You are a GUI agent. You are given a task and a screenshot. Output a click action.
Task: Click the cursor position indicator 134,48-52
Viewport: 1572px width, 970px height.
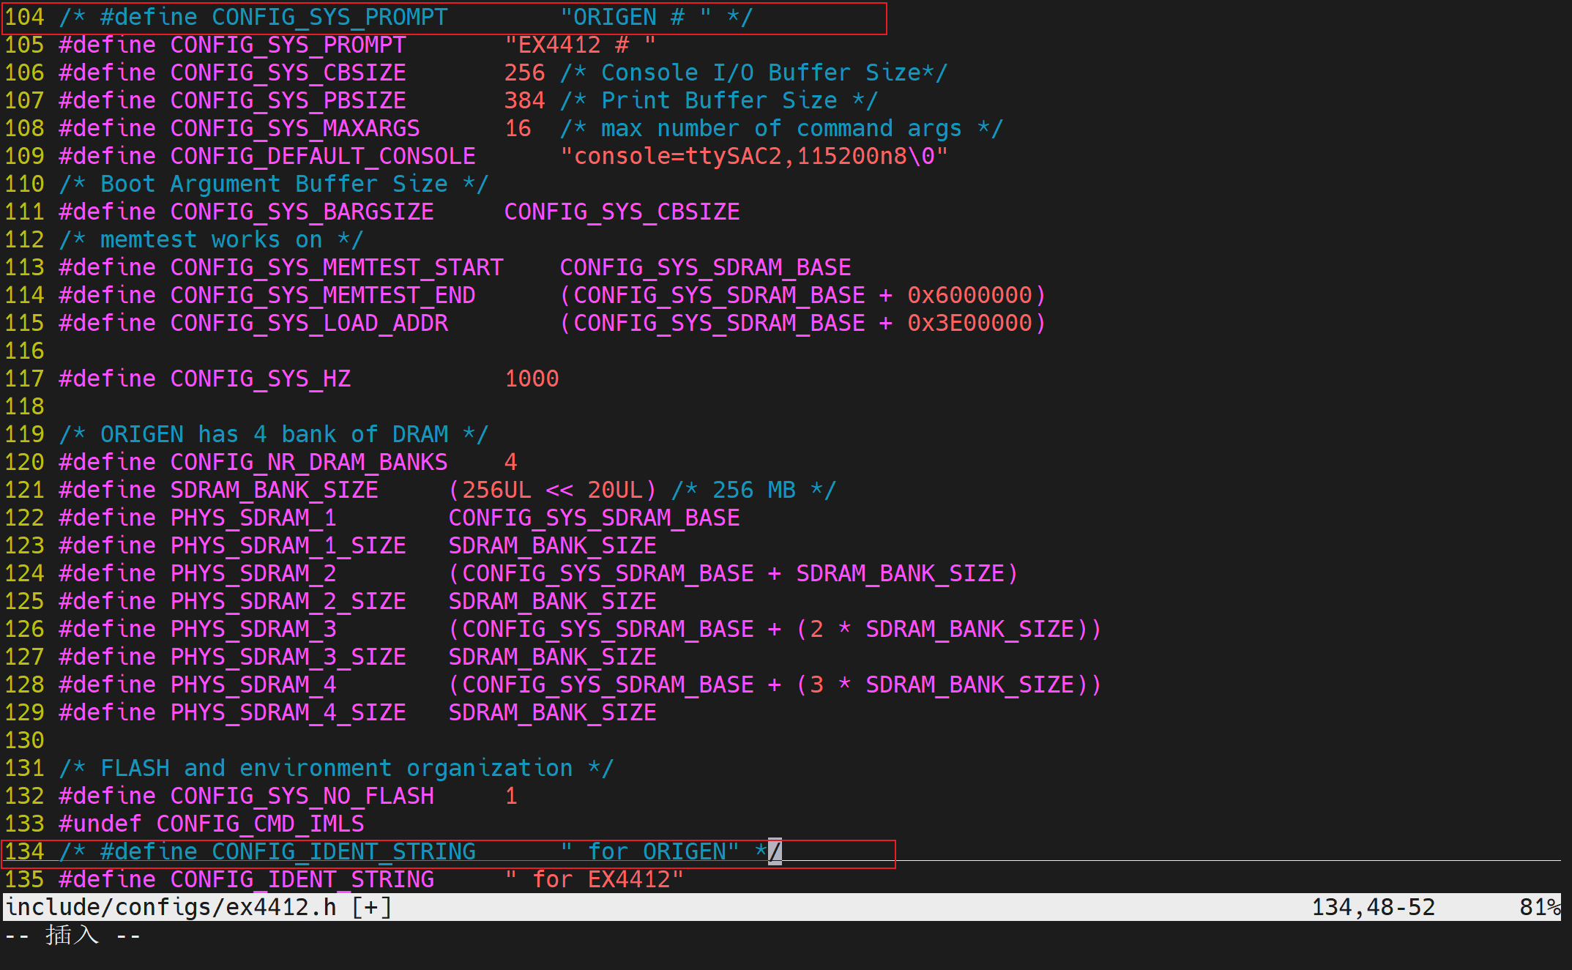click(x=1373, y=908)
